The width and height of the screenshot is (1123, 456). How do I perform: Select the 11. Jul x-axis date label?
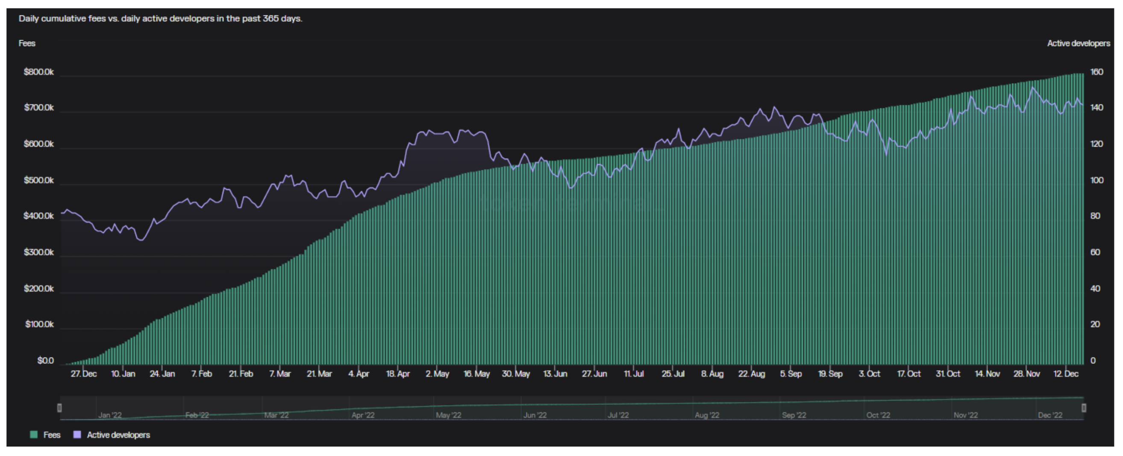click(633, 374)
